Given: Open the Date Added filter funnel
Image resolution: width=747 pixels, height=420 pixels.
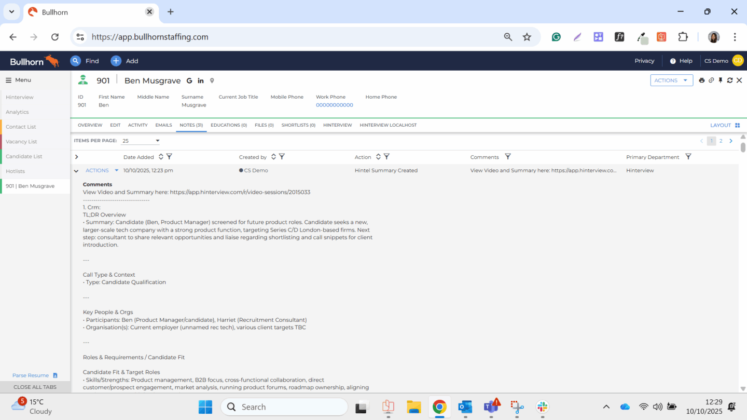Looking at the screenshot, I should (169, 156).
